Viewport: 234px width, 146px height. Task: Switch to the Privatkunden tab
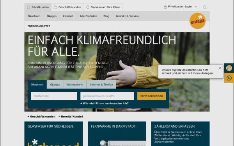(x=38, y=7)
